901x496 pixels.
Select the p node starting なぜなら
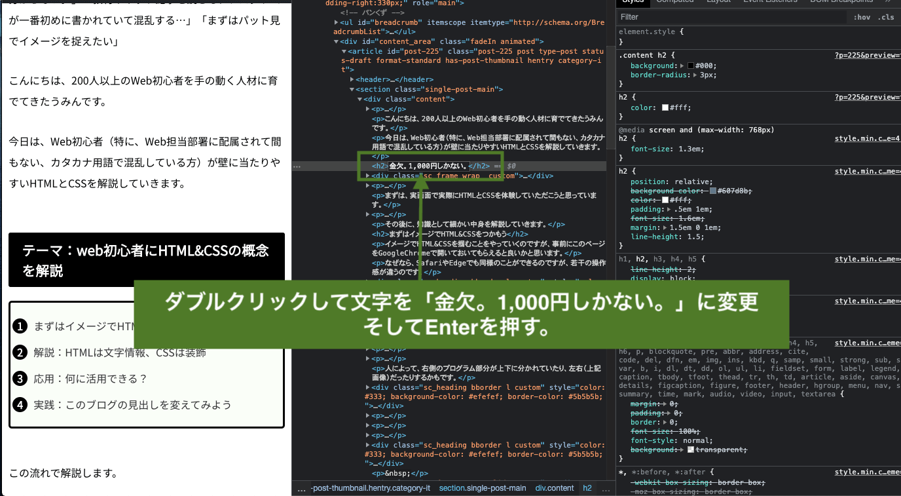488,267
